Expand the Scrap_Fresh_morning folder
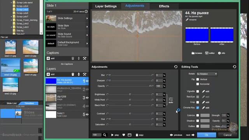 pyautogui.click(x=11, y=20)
